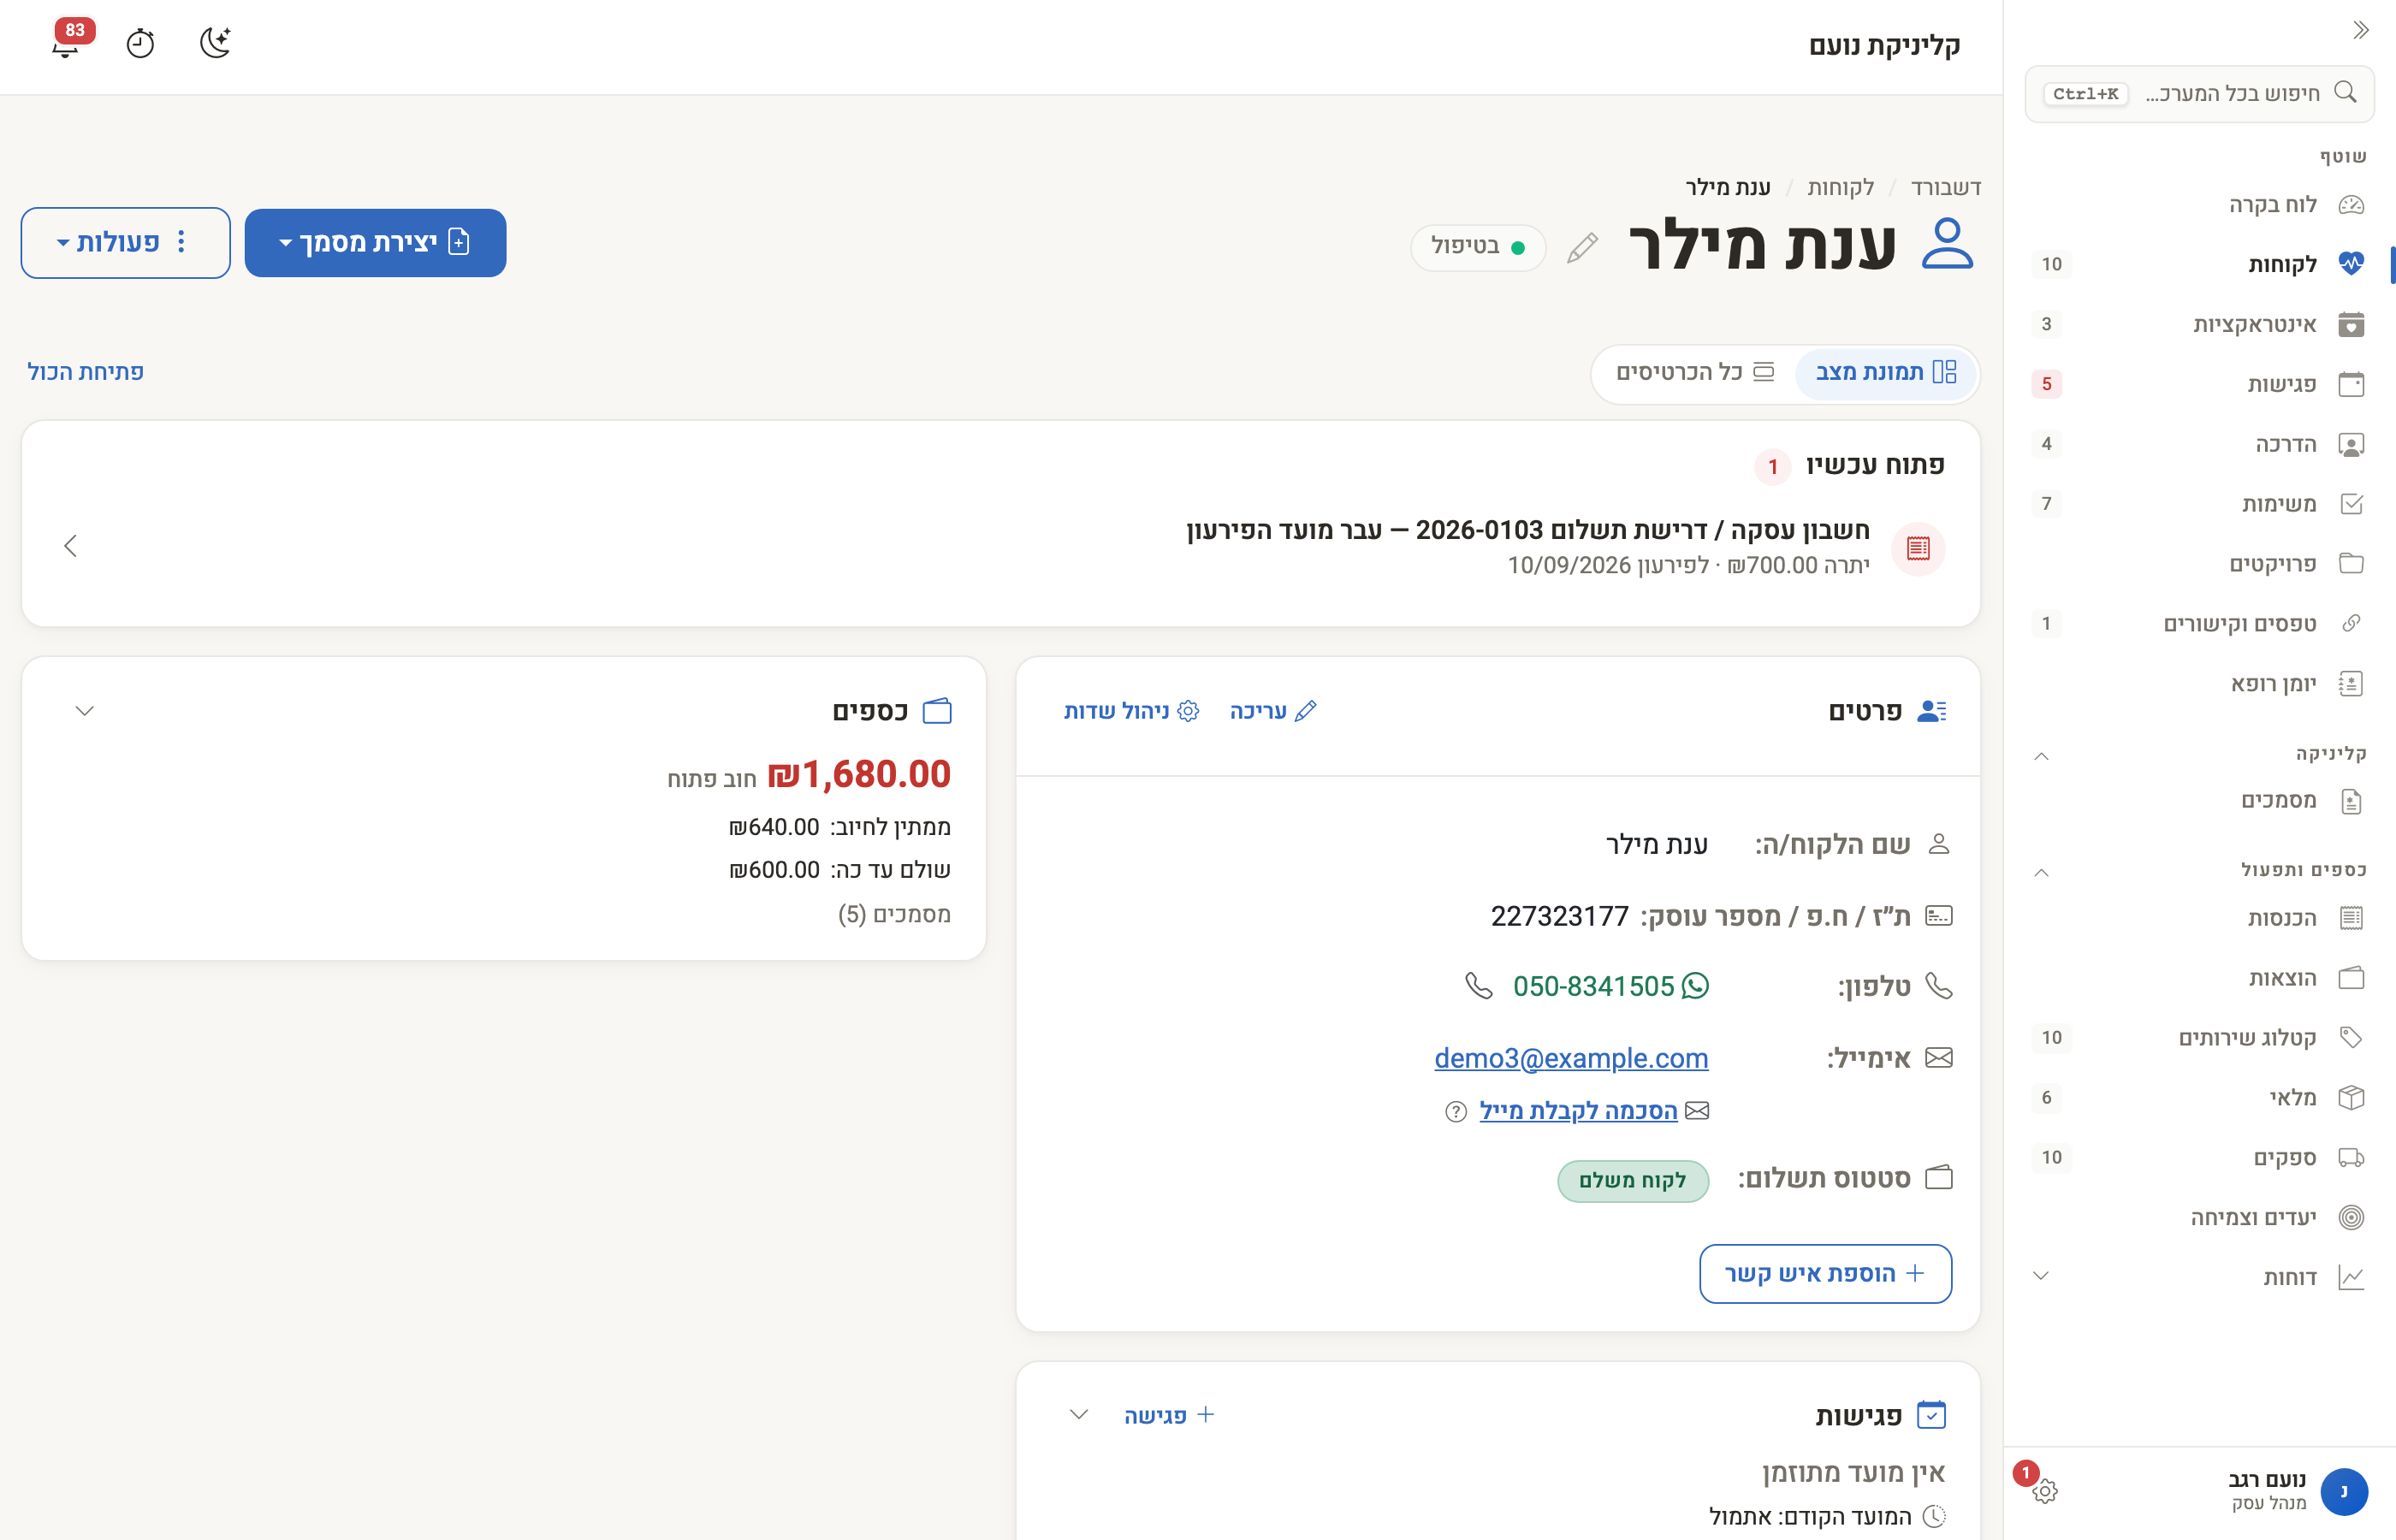Expand the דוחות sidebar section
Viewport: 2396px width, 1540px height.
click(2042, 1276)
